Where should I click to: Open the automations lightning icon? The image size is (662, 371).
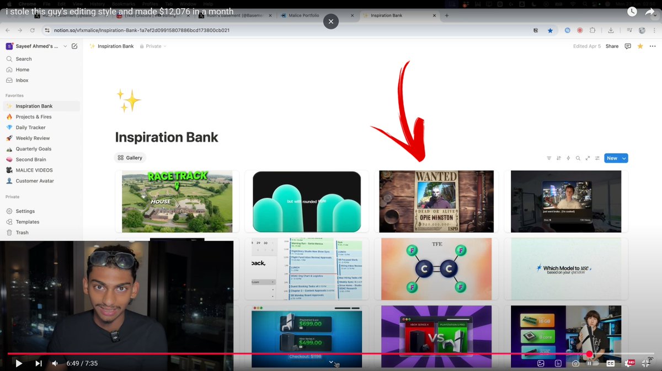(x=568, y=158)
